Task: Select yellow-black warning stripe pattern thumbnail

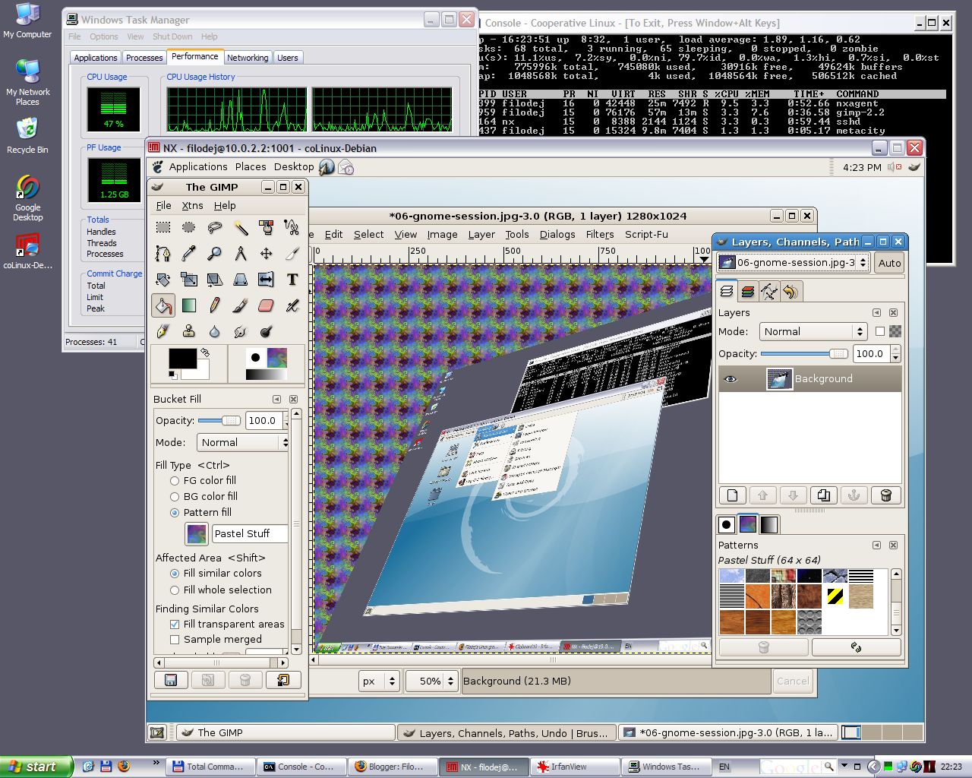Action: tap(835, 596)
